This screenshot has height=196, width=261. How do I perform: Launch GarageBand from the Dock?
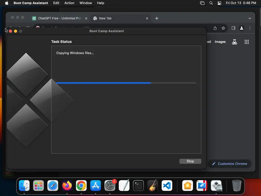click(x=153, y=186)
